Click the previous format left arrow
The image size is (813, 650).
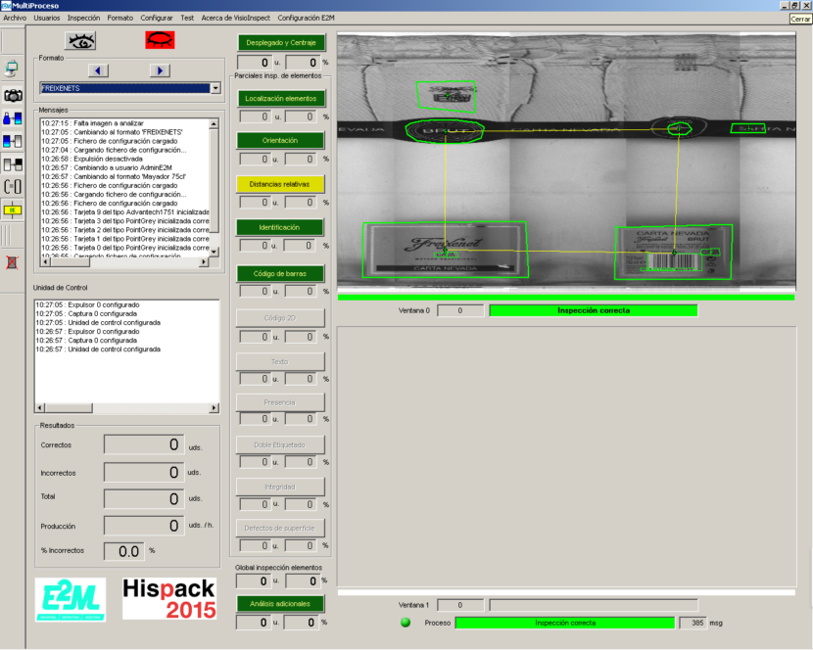point(98,70)
